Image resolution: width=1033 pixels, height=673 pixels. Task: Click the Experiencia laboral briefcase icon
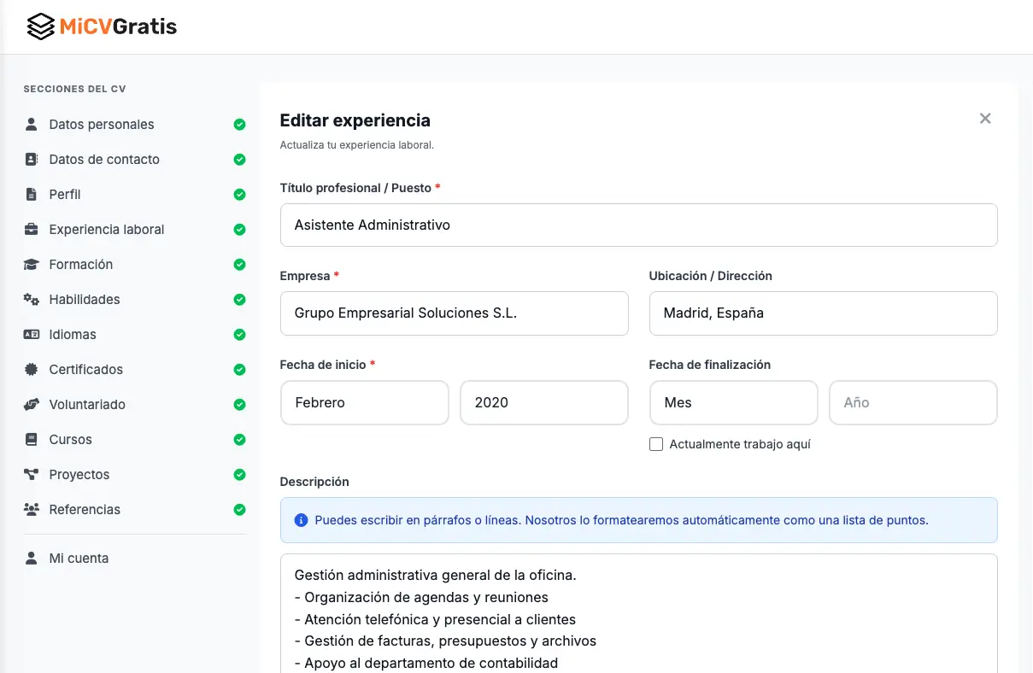click(x=31, y=229)
